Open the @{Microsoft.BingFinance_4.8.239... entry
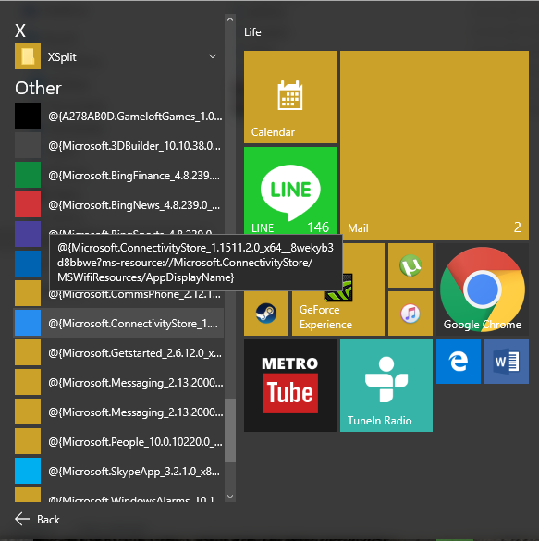The height and width of the screenshot is (541, 539). (119, 175)
